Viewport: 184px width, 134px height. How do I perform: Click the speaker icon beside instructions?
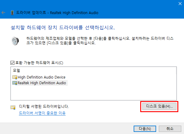[15, 41]
